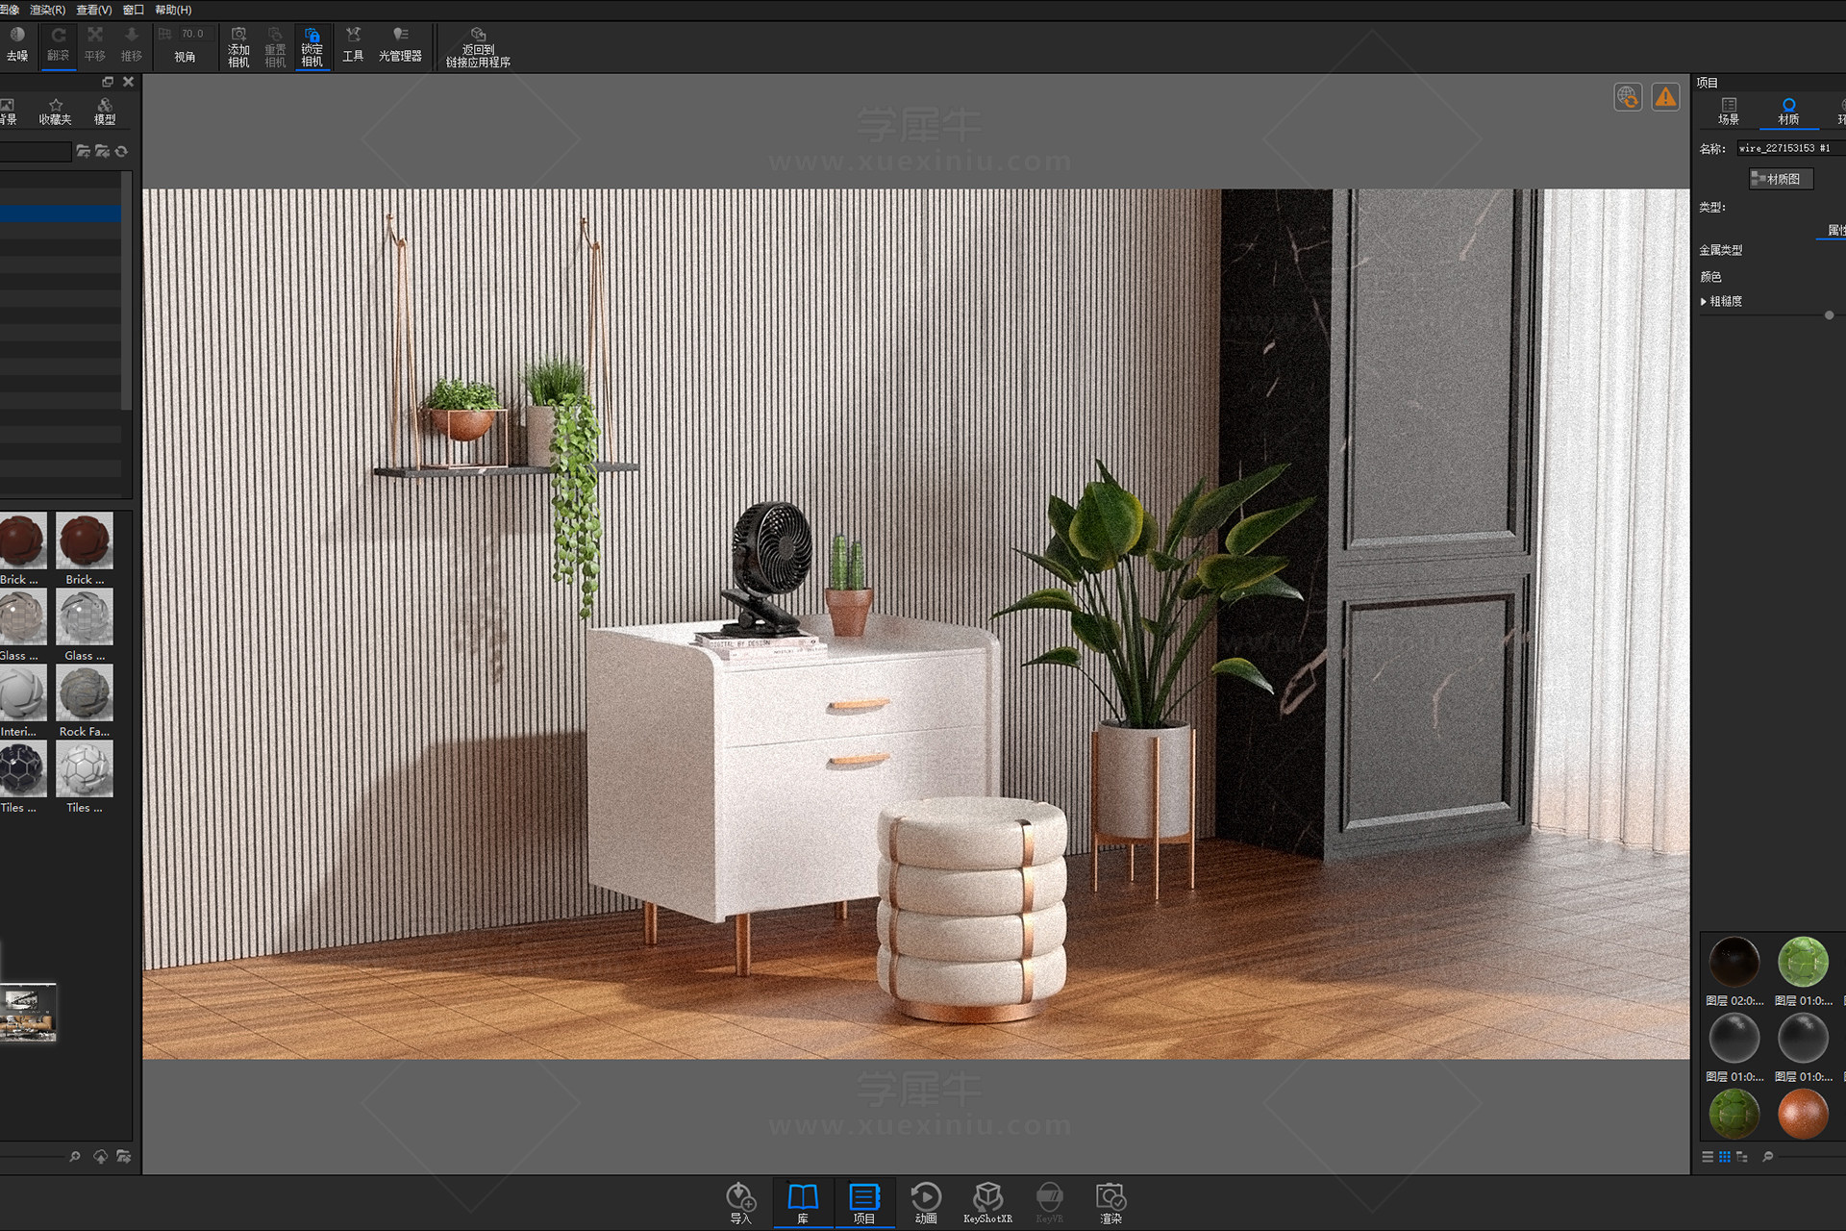Image resolution: width=1846 pixels, height=1231 pixels.
Task: Click the import folder icon in library
Action: coord(102,151)
